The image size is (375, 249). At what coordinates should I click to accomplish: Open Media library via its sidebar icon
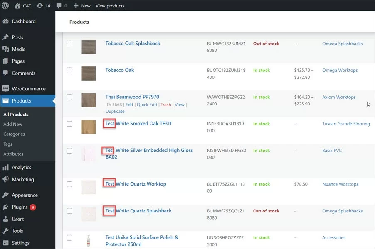coord(6,49)
